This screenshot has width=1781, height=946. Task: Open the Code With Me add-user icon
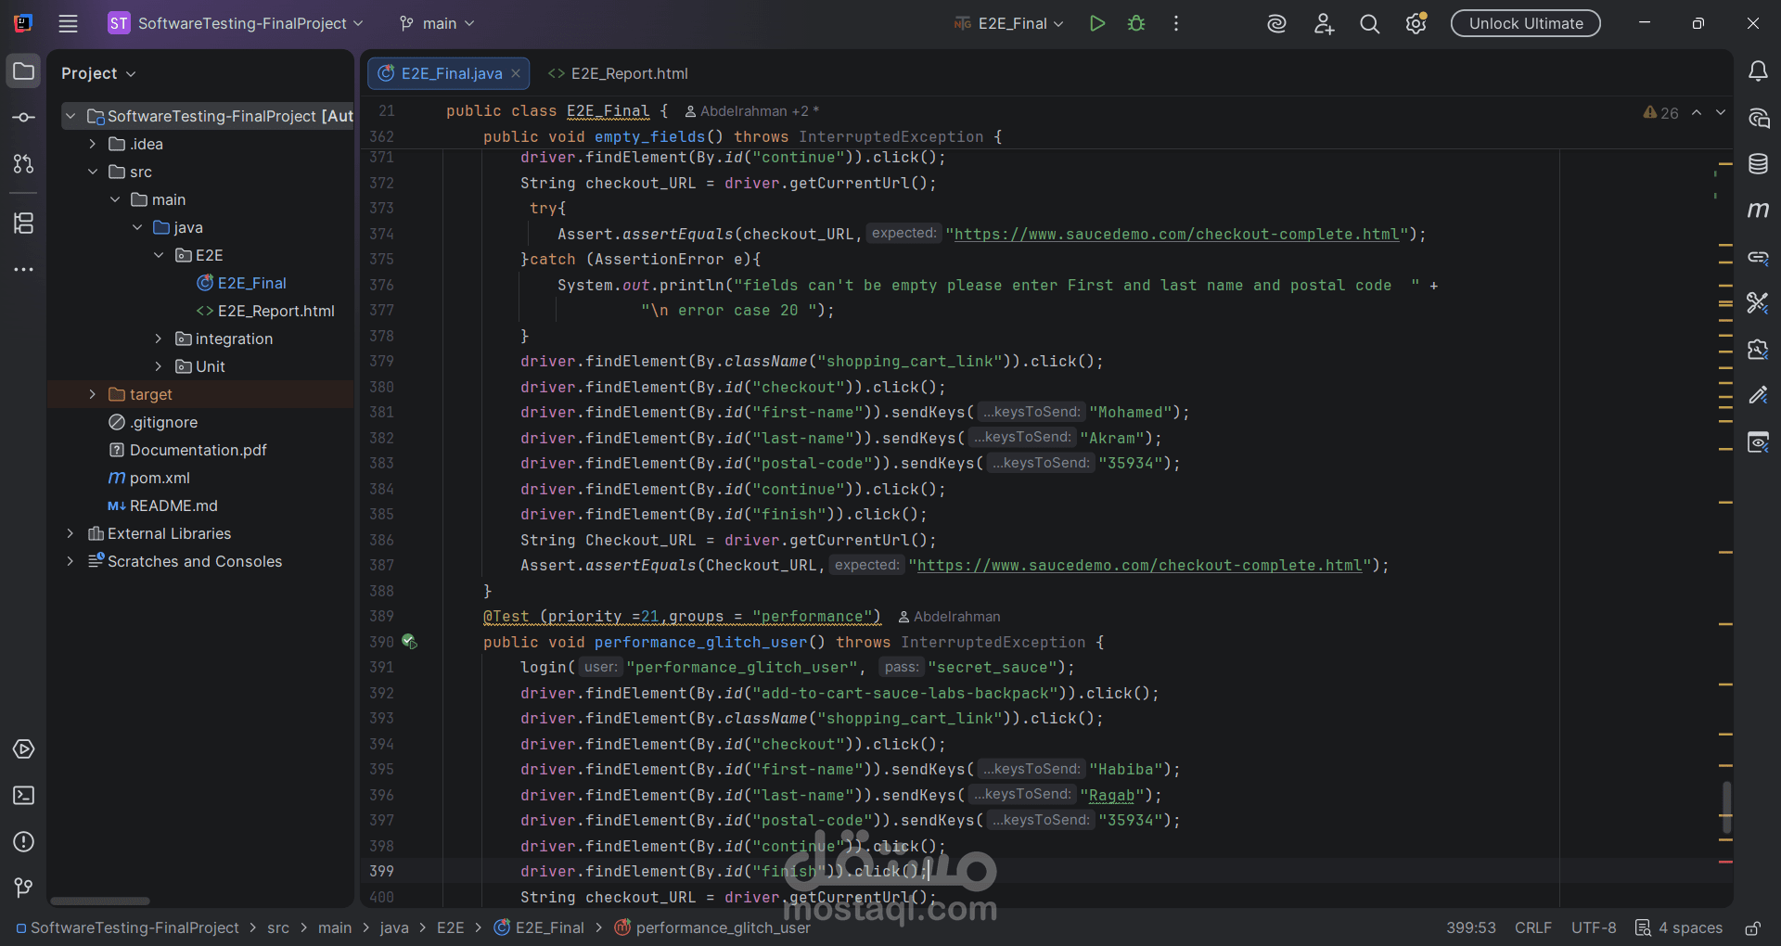[1324, 24]
